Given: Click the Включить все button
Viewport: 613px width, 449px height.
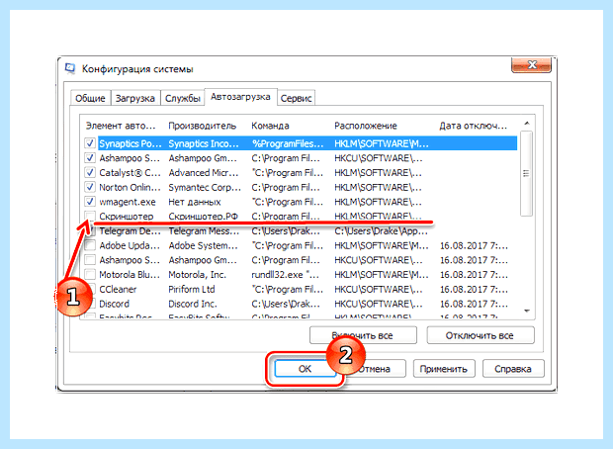Looking at the screenshot, I should tap(363, 335).
